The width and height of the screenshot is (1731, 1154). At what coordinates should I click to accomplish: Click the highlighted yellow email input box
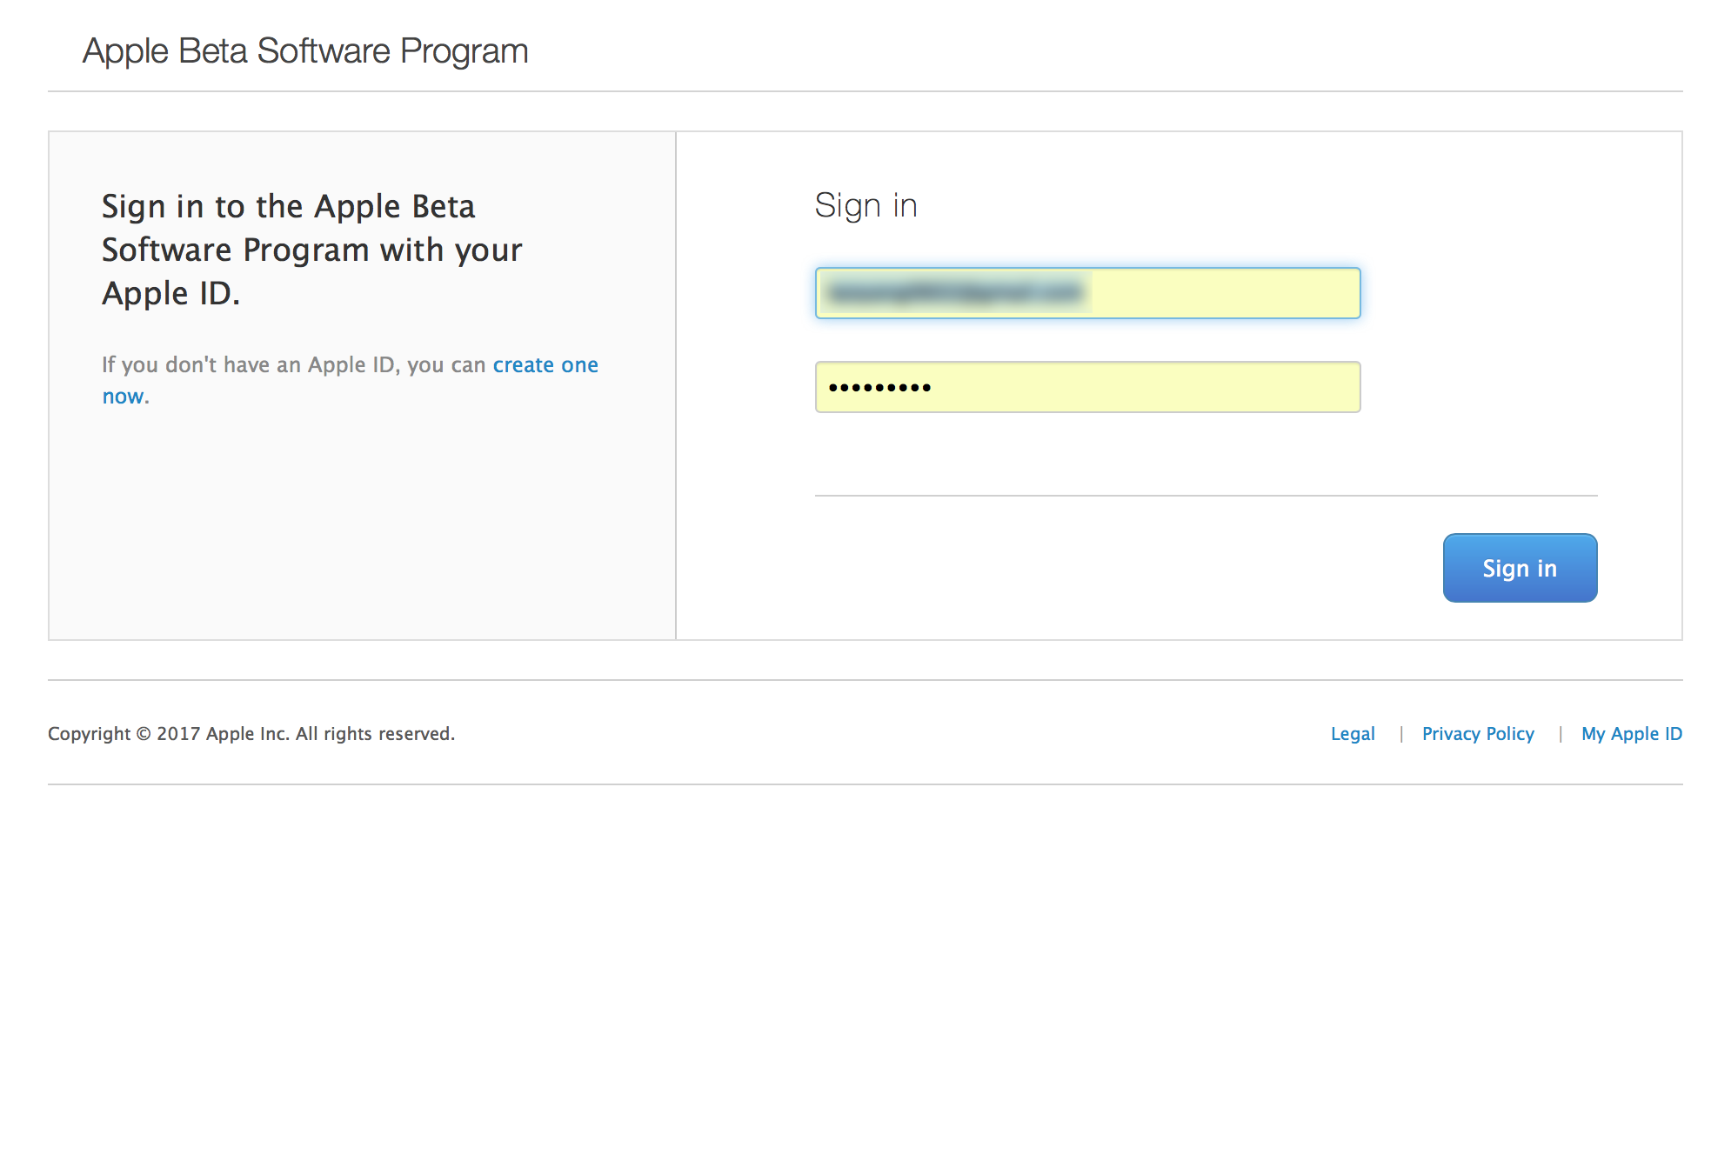click(1086, 293)
